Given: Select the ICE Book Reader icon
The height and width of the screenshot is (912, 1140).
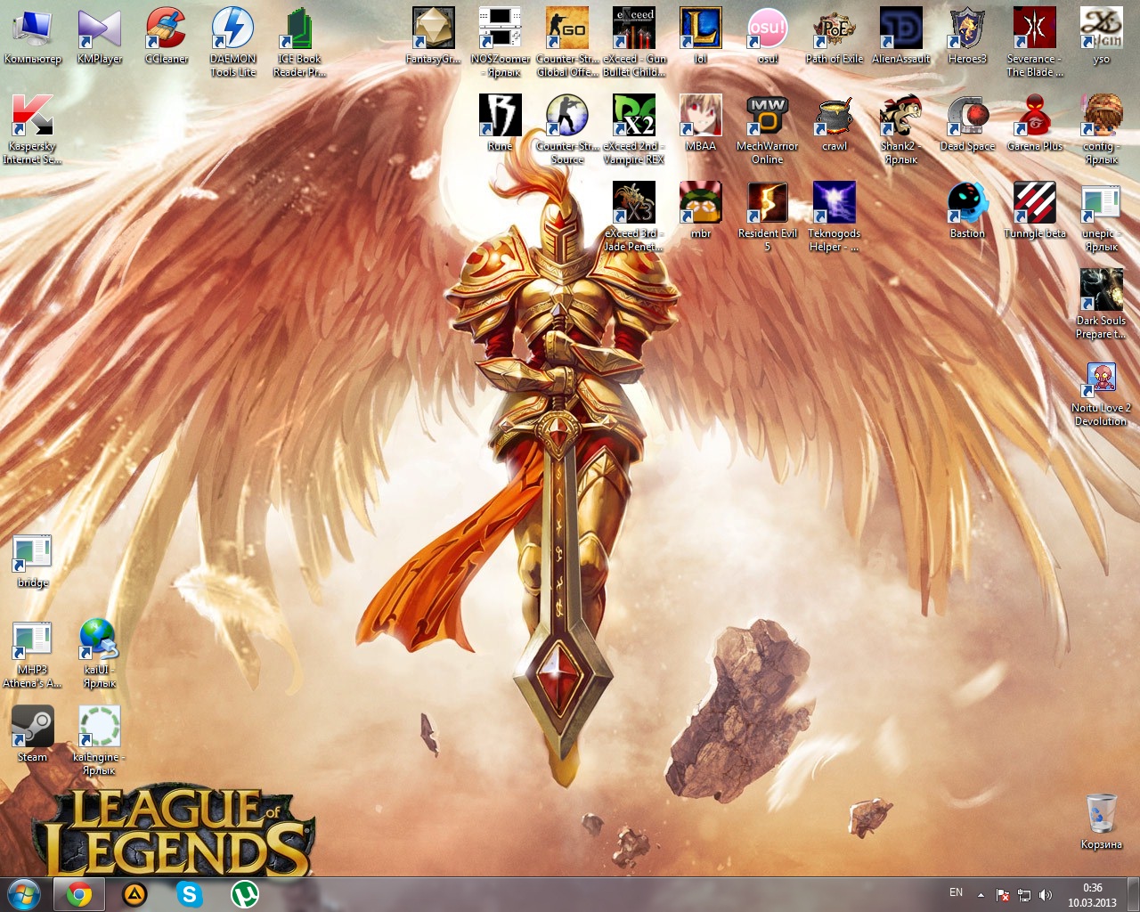Looking at the screenshot, I should click(300, 42).
